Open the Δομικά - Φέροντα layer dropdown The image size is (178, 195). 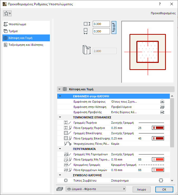pyautogui.click(x=96, y=189)
